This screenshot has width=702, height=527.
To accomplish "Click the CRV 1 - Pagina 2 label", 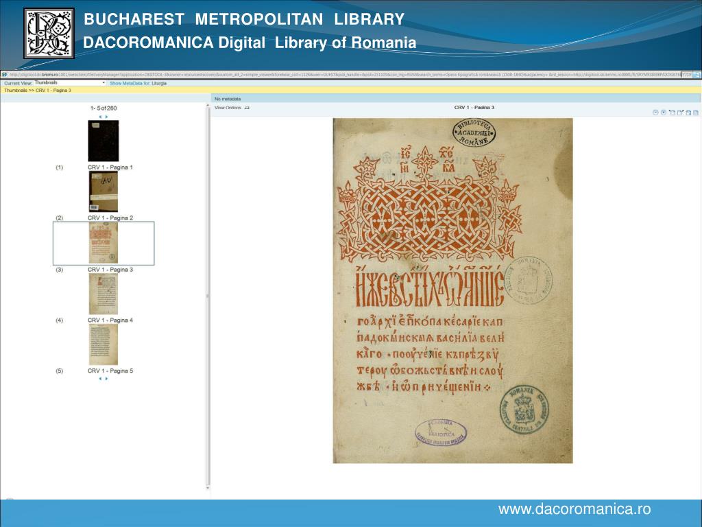I will pos(110,218).
